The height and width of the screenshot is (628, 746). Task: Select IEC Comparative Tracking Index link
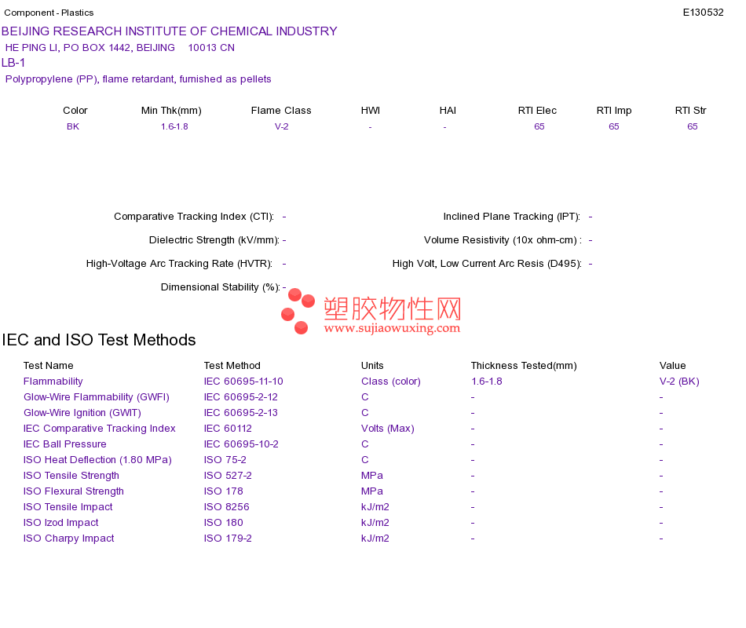100,429
